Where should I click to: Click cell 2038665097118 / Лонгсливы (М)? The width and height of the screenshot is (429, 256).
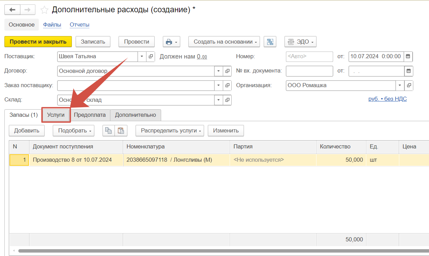176,160
